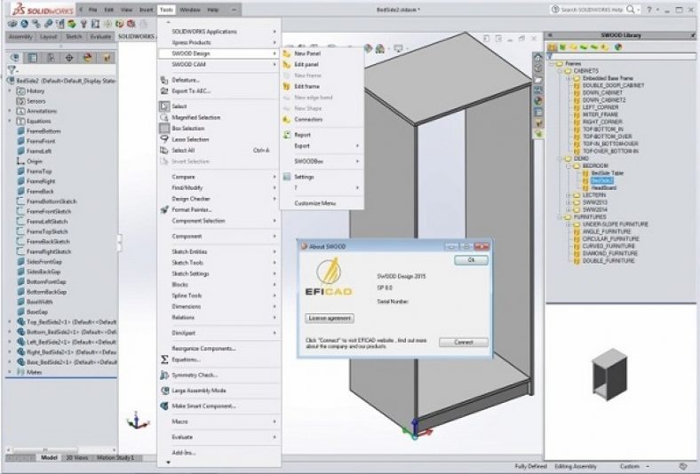The height and width of the screenshot is (474, 700).
Task: Choose Edit panel in SWOOD Design submenu
Action: tap(306, 65)
